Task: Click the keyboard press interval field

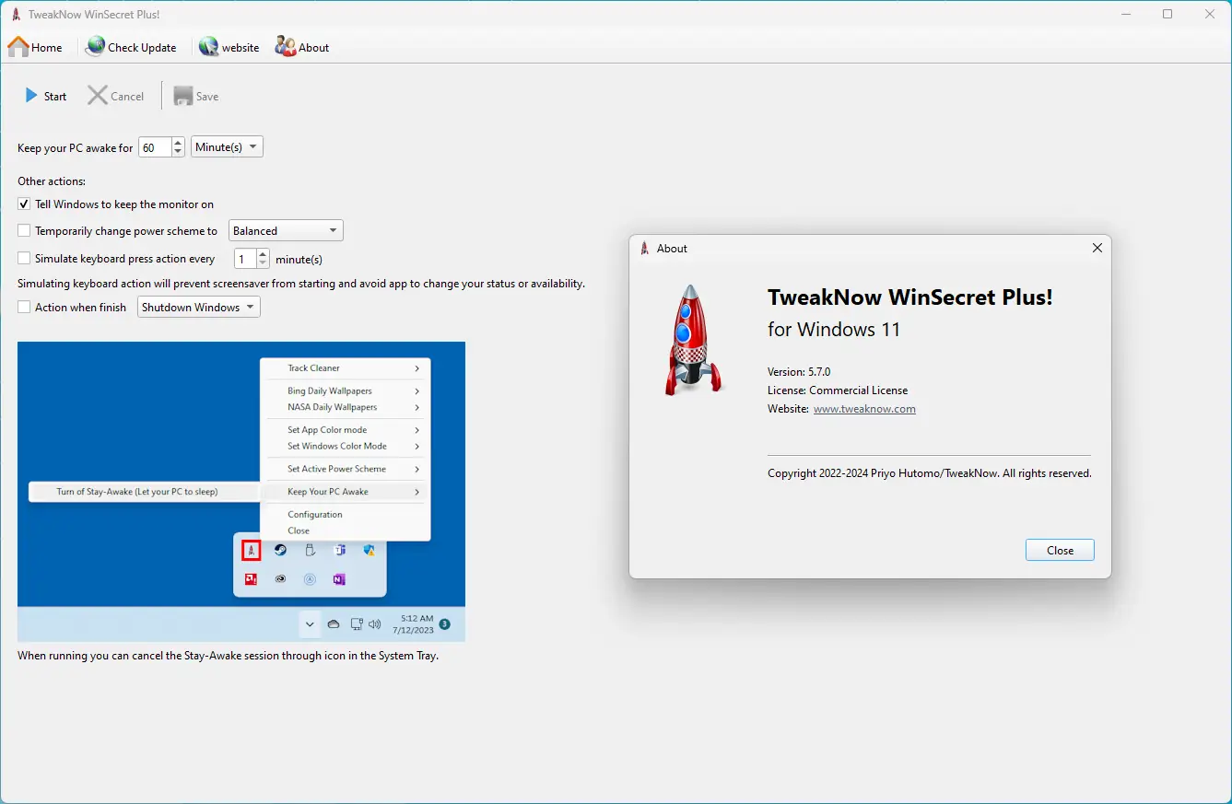Action: [x=245, y=259]
